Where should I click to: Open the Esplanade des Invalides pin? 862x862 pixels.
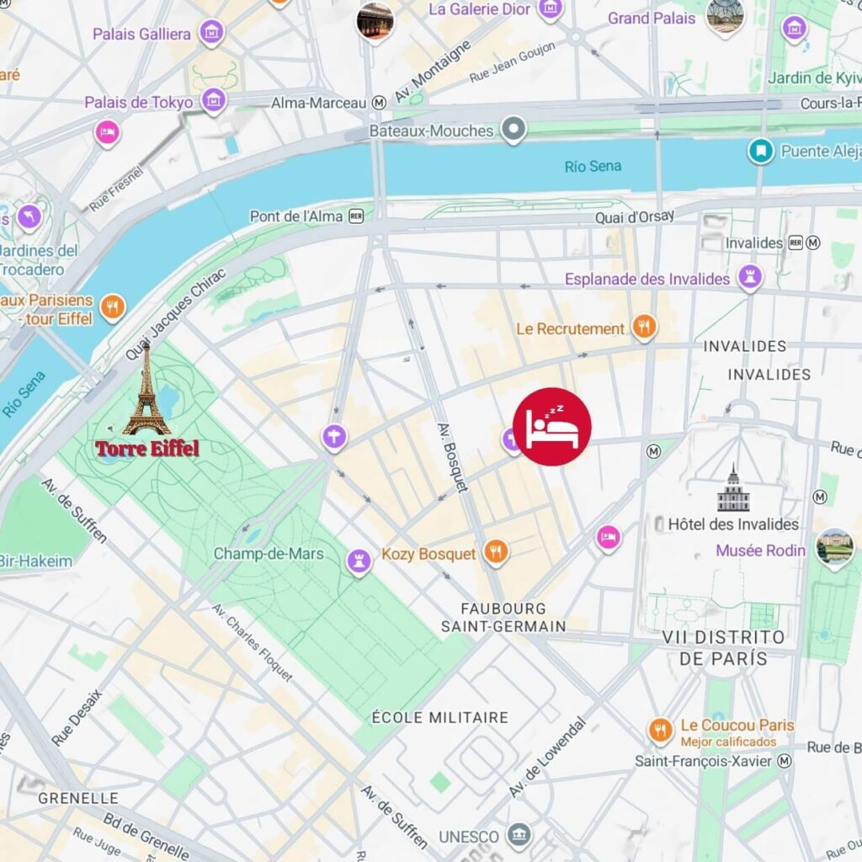point(750,277)
